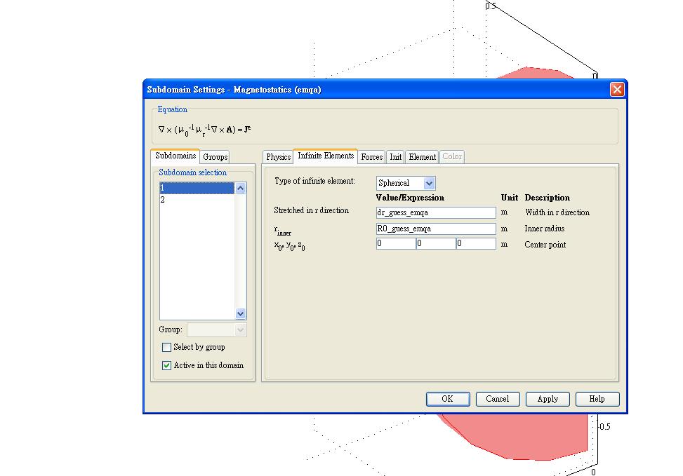Uncheck Active in this domain
683x476 pixels.
point(167,365)
